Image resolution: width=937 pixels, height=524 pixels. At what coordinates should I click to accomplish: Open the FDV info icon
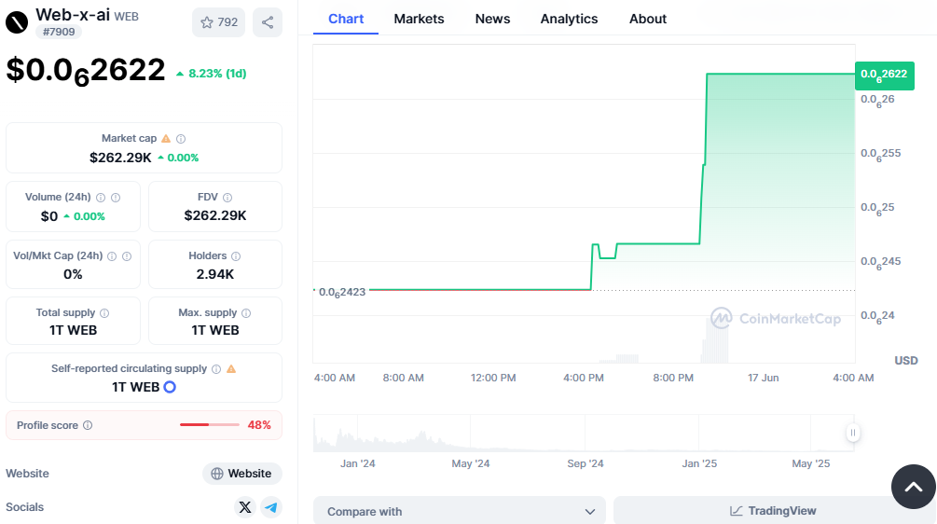[x=227, y=197]
